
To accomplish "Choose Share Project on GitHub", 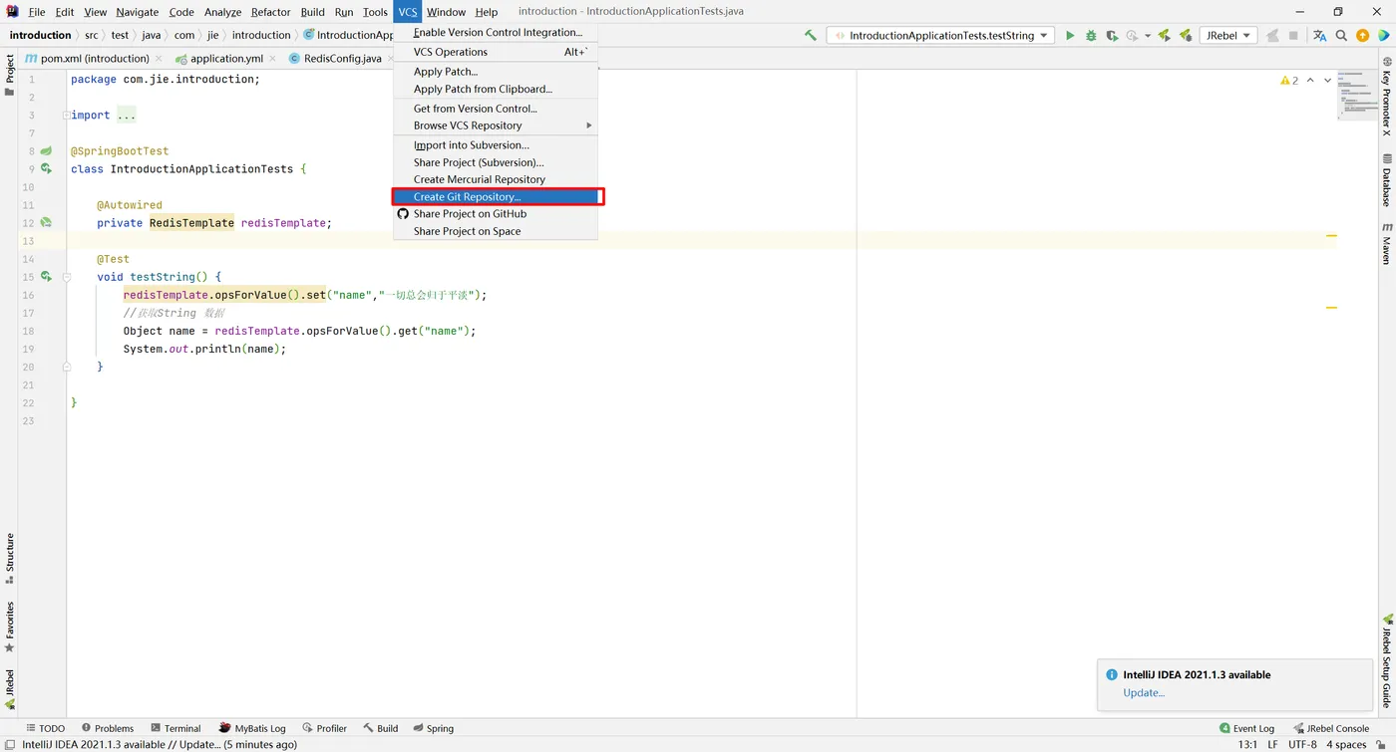I will point(496,214).
